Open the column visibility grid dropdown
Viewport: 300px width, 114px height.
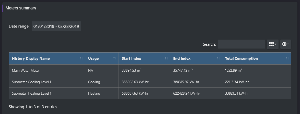[273, 44]
